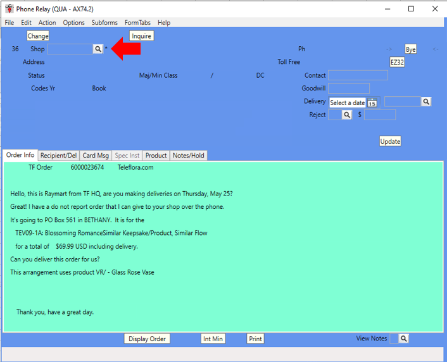This screenshot has width=447, height=362.
Task: Click the EZ32 button
Action: [397, 62]
